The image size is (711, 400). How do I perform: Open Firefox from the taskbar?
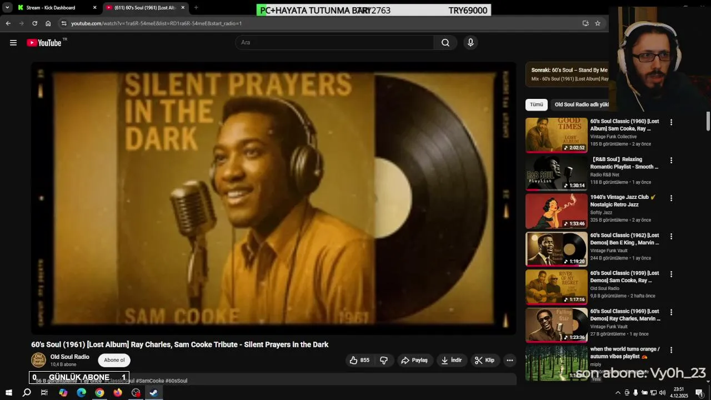[x=118, y=393]
